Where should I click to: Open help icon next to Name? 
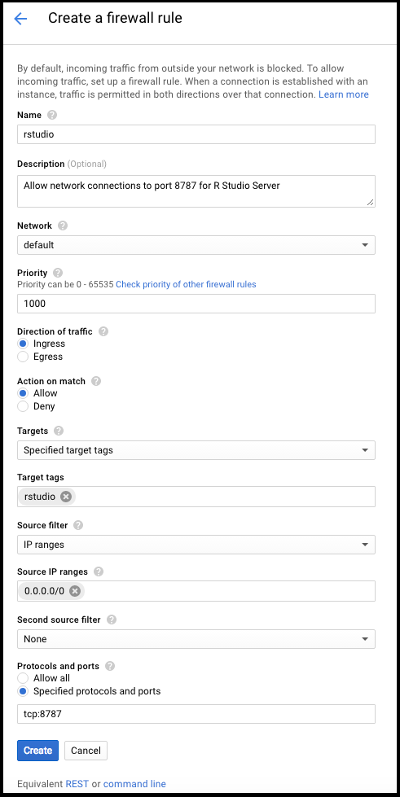[x=52, y=116]
